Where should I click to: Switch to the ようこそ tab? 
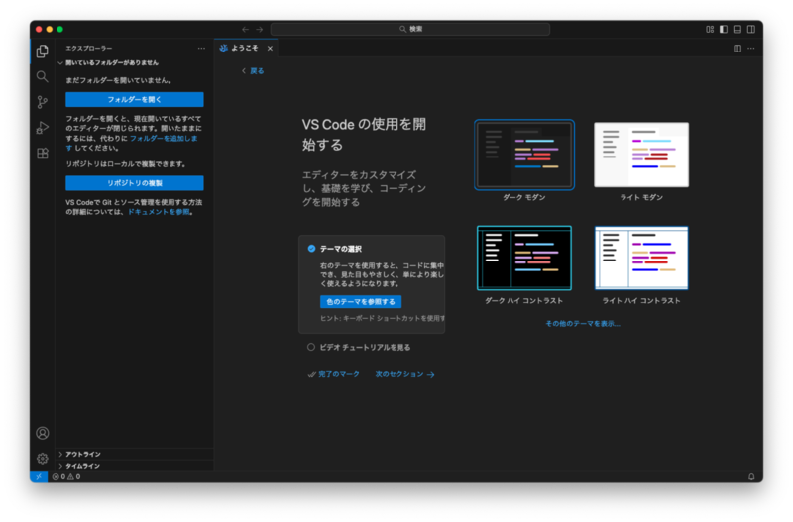[246, 48]
